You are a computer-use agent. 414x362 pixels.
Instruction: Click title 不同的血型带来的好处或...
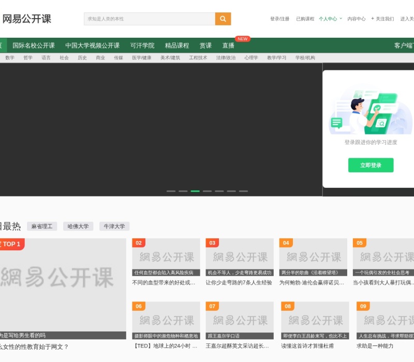164,282
